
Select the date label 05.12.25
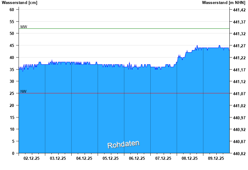coord(111,158)
